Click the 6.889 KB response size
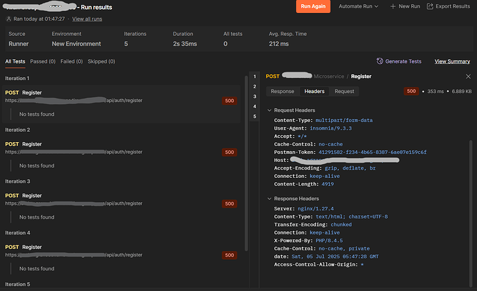 point(462,91)
